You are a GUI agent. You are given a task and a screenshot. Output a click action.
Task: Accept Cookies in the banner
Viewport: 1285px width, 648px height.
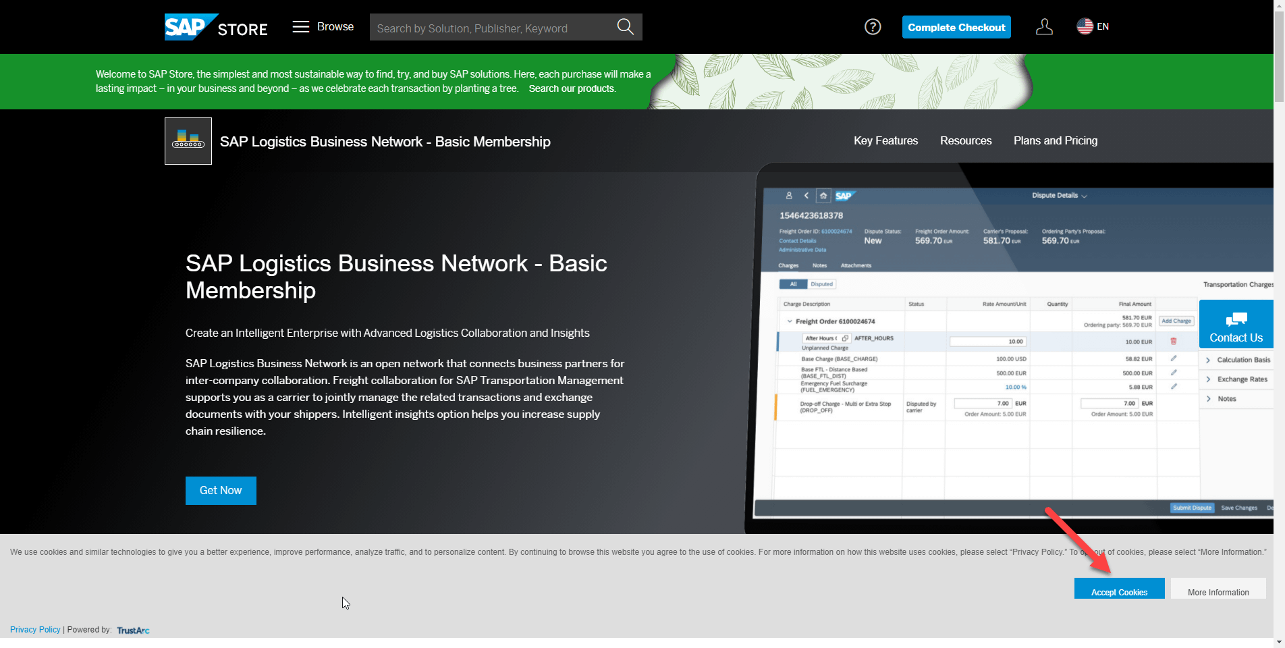(1119, 589)
